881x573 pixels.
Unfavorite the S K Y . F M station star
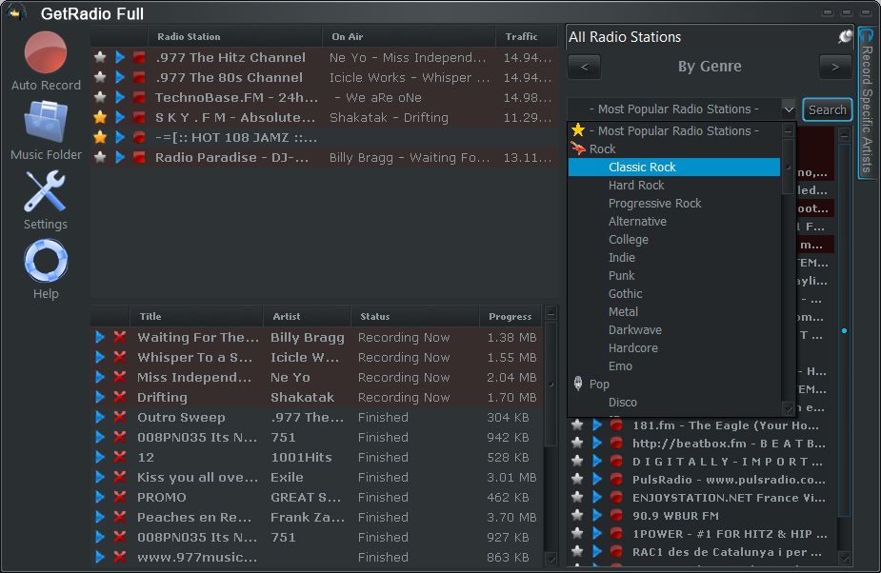(x=100, y=118)
